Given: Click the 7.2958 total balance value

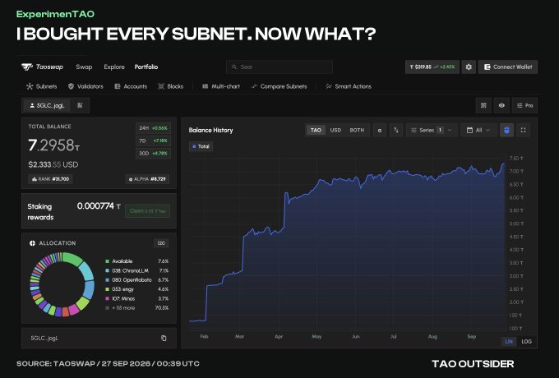Looking at the screenshot, I should click(53, 145).
